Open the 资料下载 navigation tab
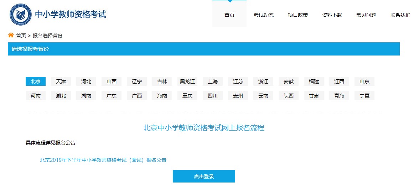This screenshot has height=185, width=414. coord(332,15)
